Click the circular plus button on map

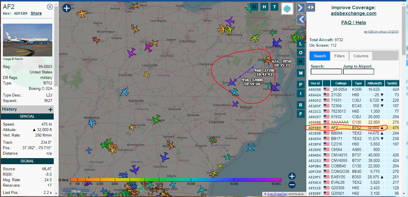click(66, 8)
